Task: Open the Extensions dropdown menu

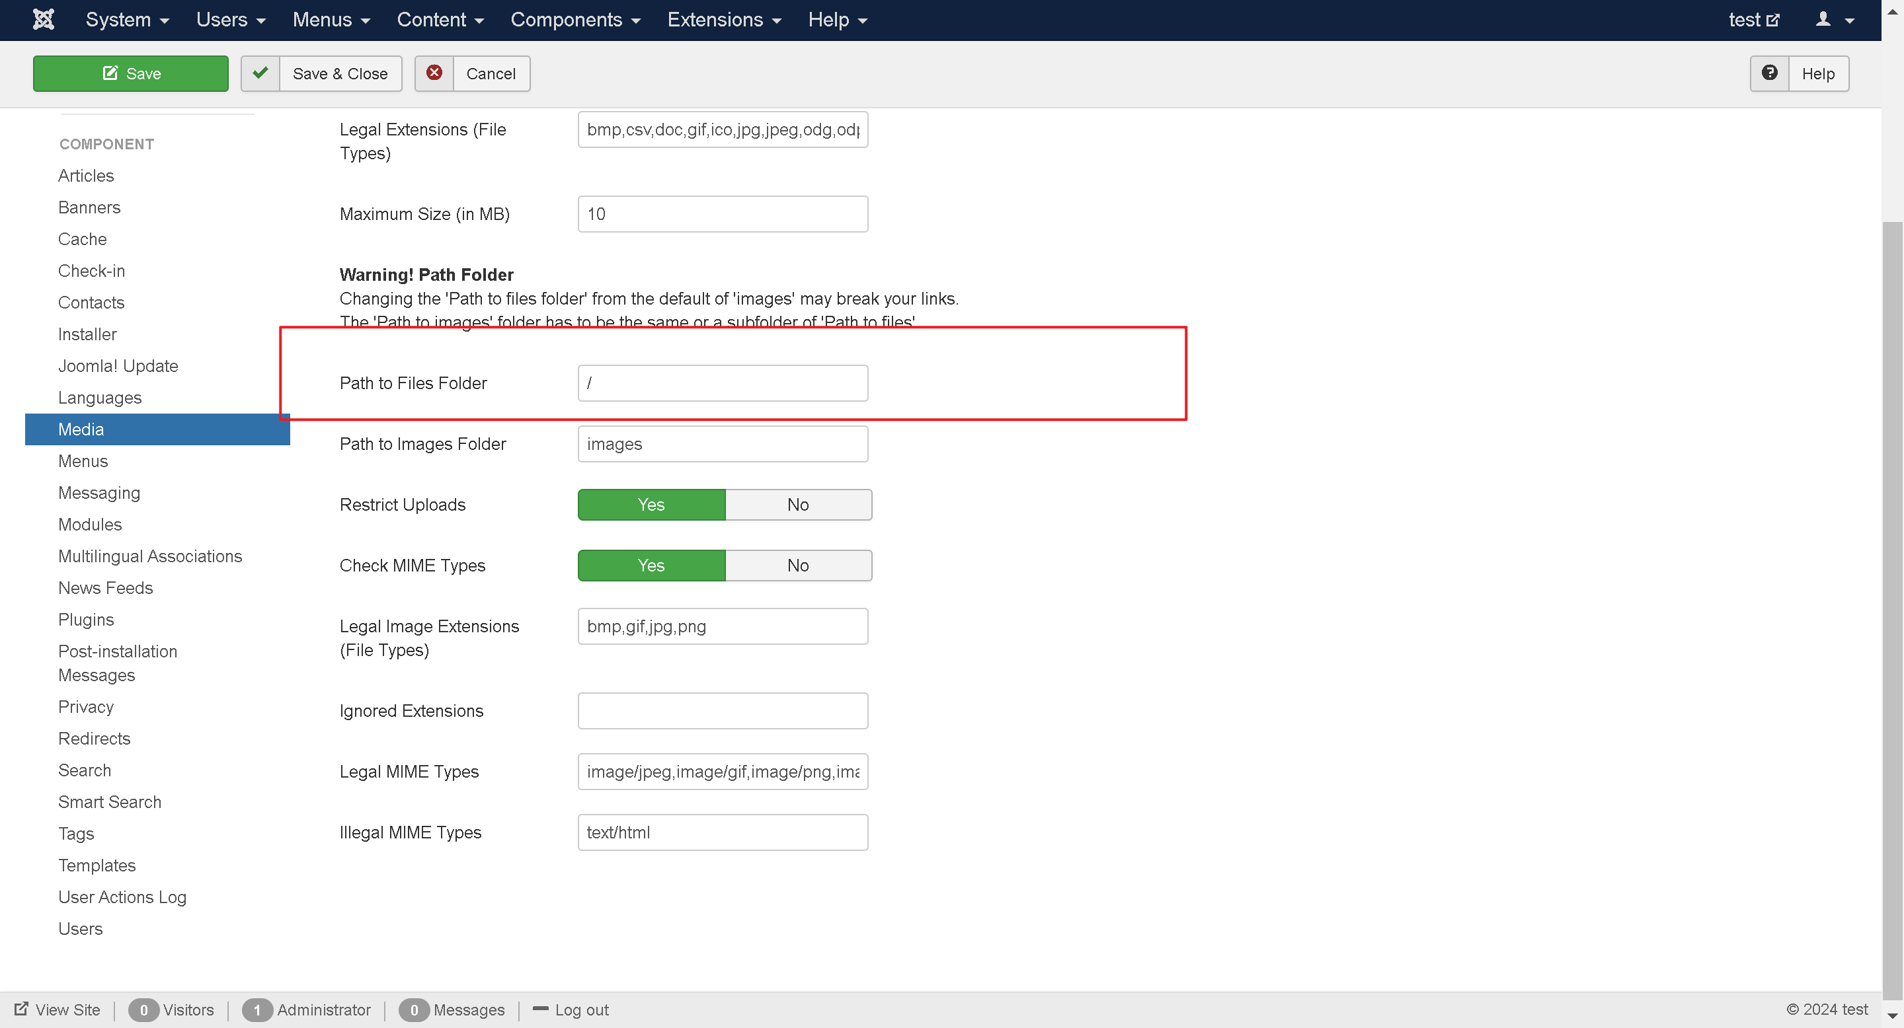Action: pyautogui.click(x=724, y=20)
